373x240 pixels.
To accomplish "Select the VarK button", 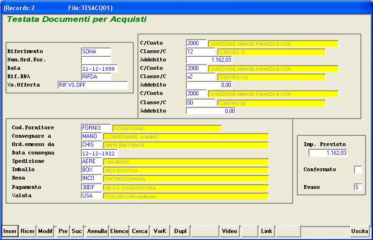I will point(160,231).
